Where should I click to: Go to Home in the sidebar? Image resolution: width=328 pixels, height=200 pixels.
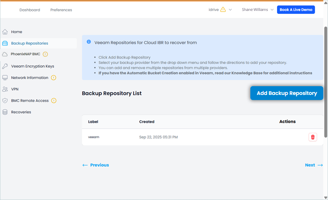[x=16, y=32]
